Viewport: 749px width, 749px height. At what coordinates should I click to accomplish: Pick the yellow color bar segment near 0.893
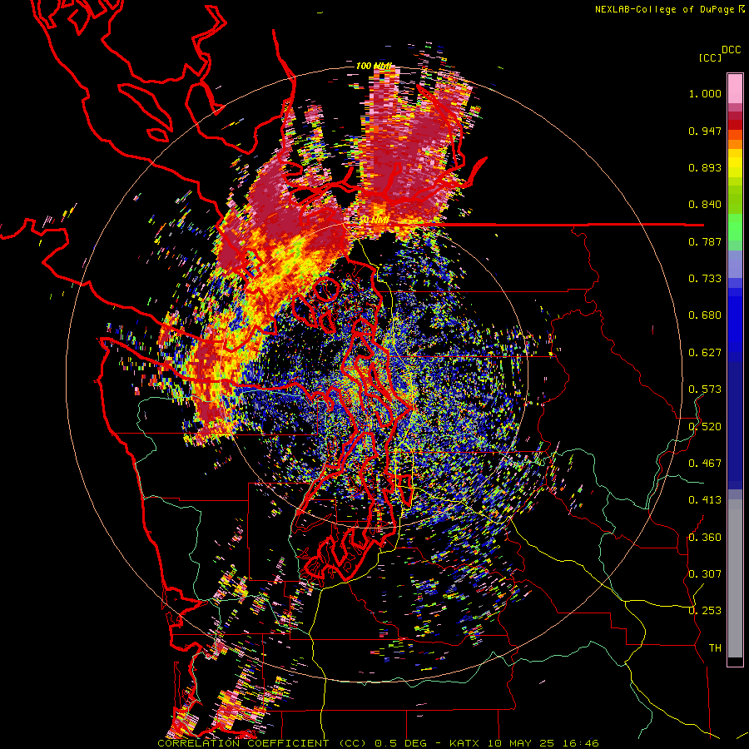point(735,163)
